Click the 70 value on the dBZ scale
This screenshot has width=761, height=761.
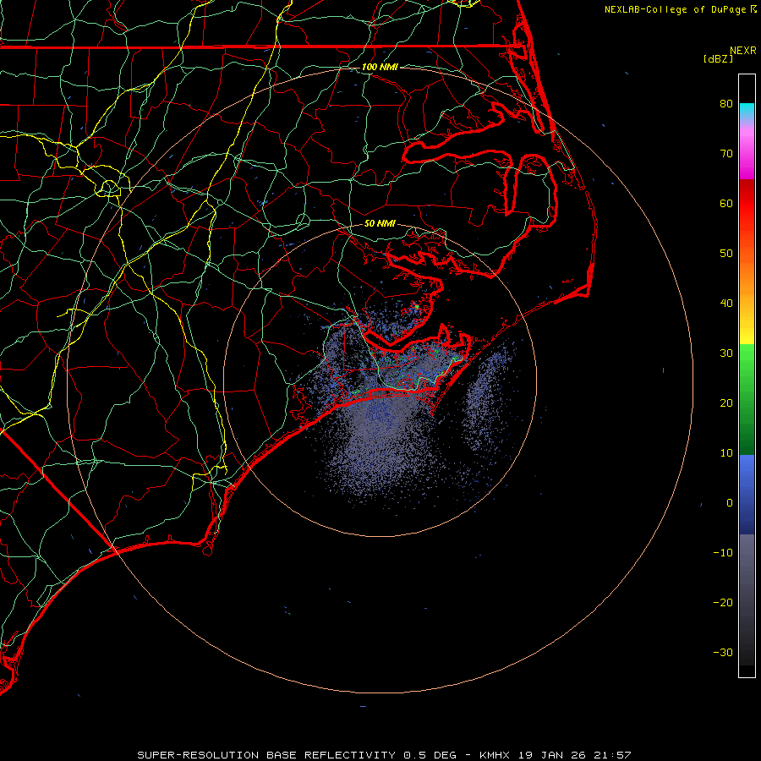point(726,154)
